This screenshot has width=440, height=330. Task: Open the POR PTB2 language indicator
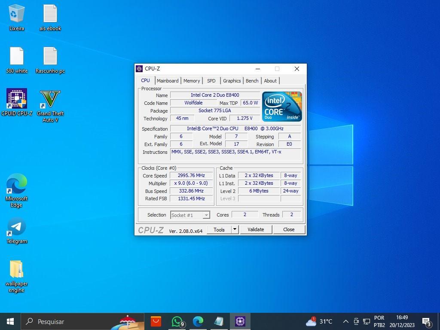pyautogui.click(x=379, y=321)
